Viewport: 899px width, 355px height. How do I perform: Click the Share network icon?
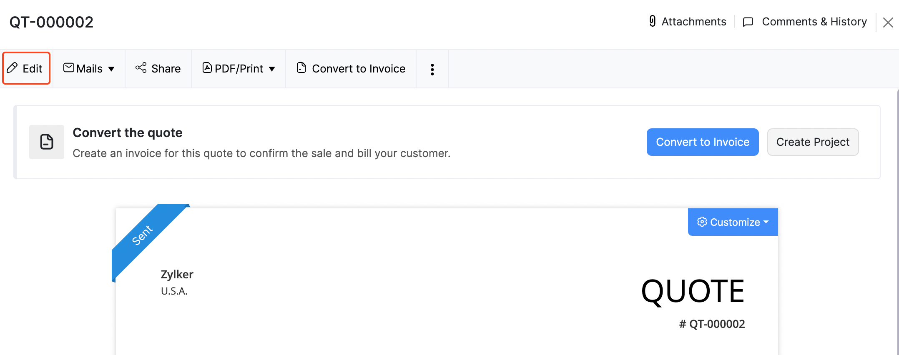pyautogui.click(x=141, y=68)
